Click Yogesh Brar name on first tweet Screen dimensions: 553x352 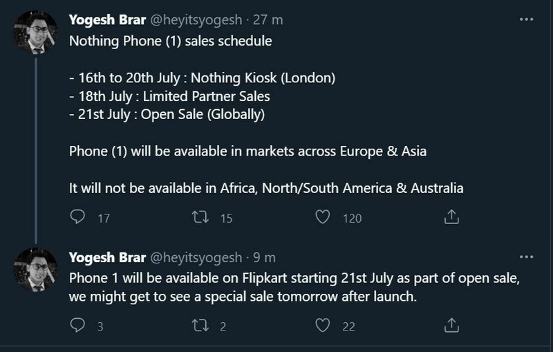[107, 20]
